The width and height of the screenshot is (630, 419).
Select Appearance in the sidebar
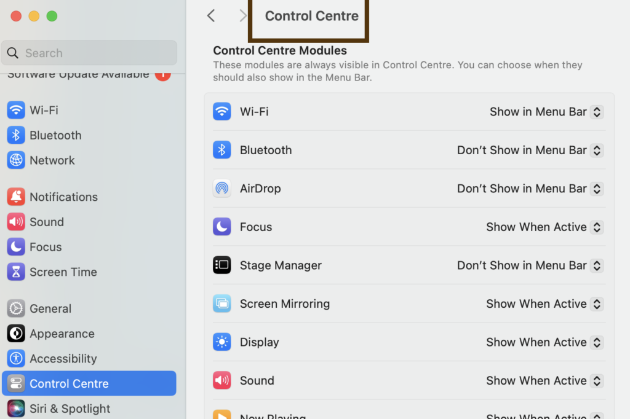62,334
